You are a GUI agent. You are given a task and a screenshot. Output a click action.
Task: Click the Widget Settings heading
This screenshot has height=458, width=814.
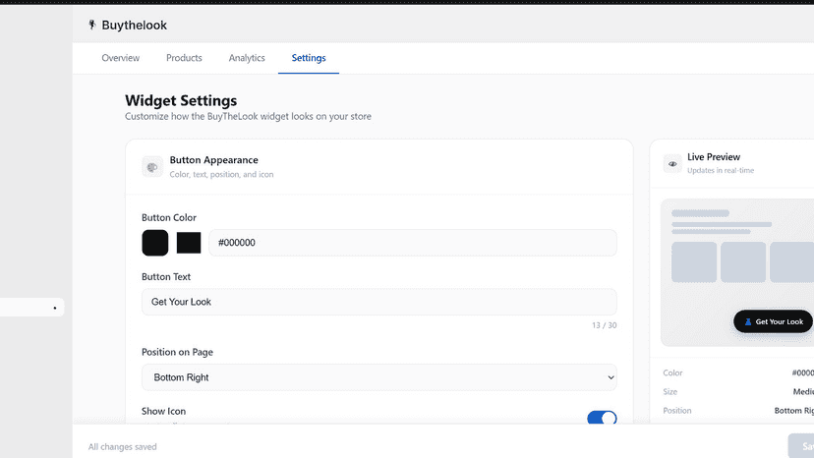[181, 100]
